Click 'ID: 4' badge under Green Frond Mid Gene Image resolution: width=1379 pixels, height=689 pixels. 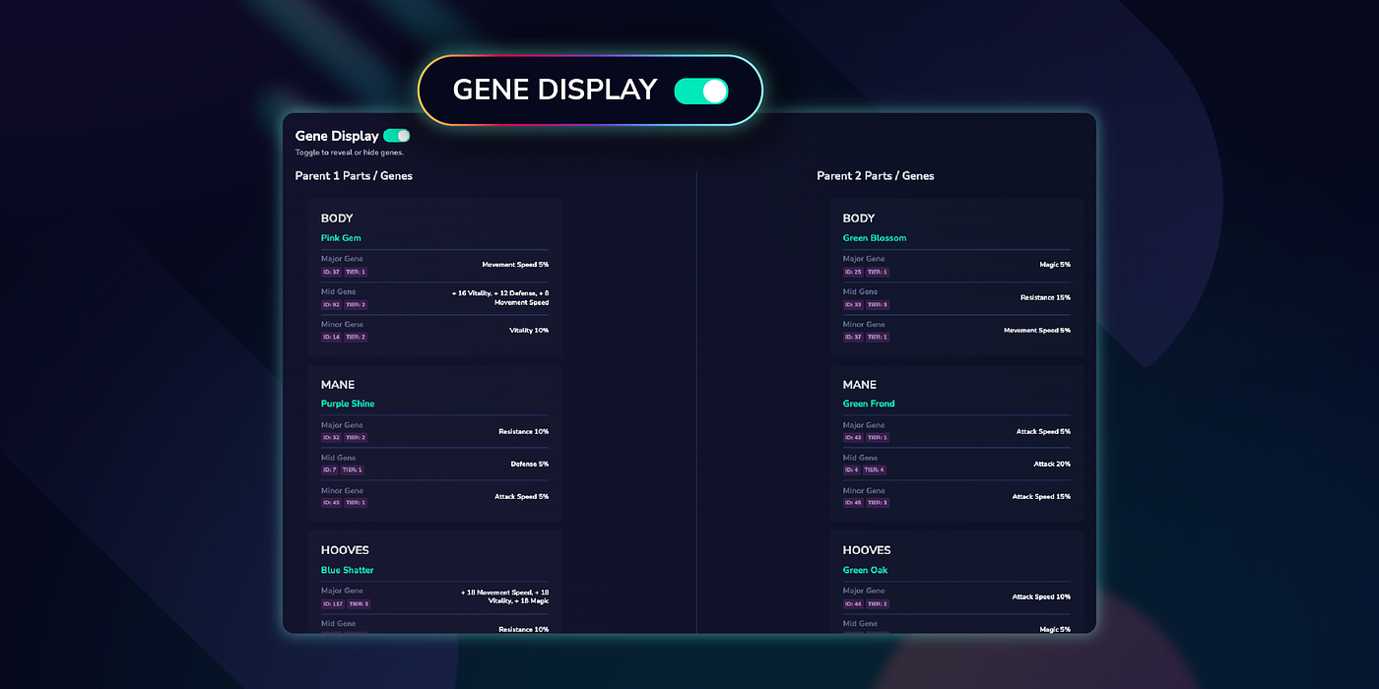(x=852, y=470)
